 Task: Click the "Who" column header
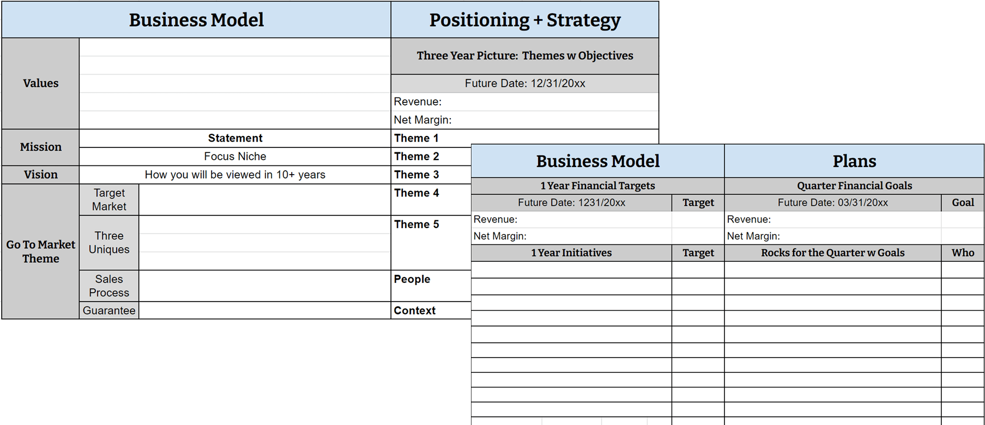point(963,252)
